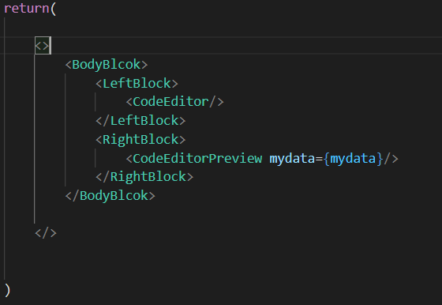Click the mydata attribute name

tap(292, 159)
